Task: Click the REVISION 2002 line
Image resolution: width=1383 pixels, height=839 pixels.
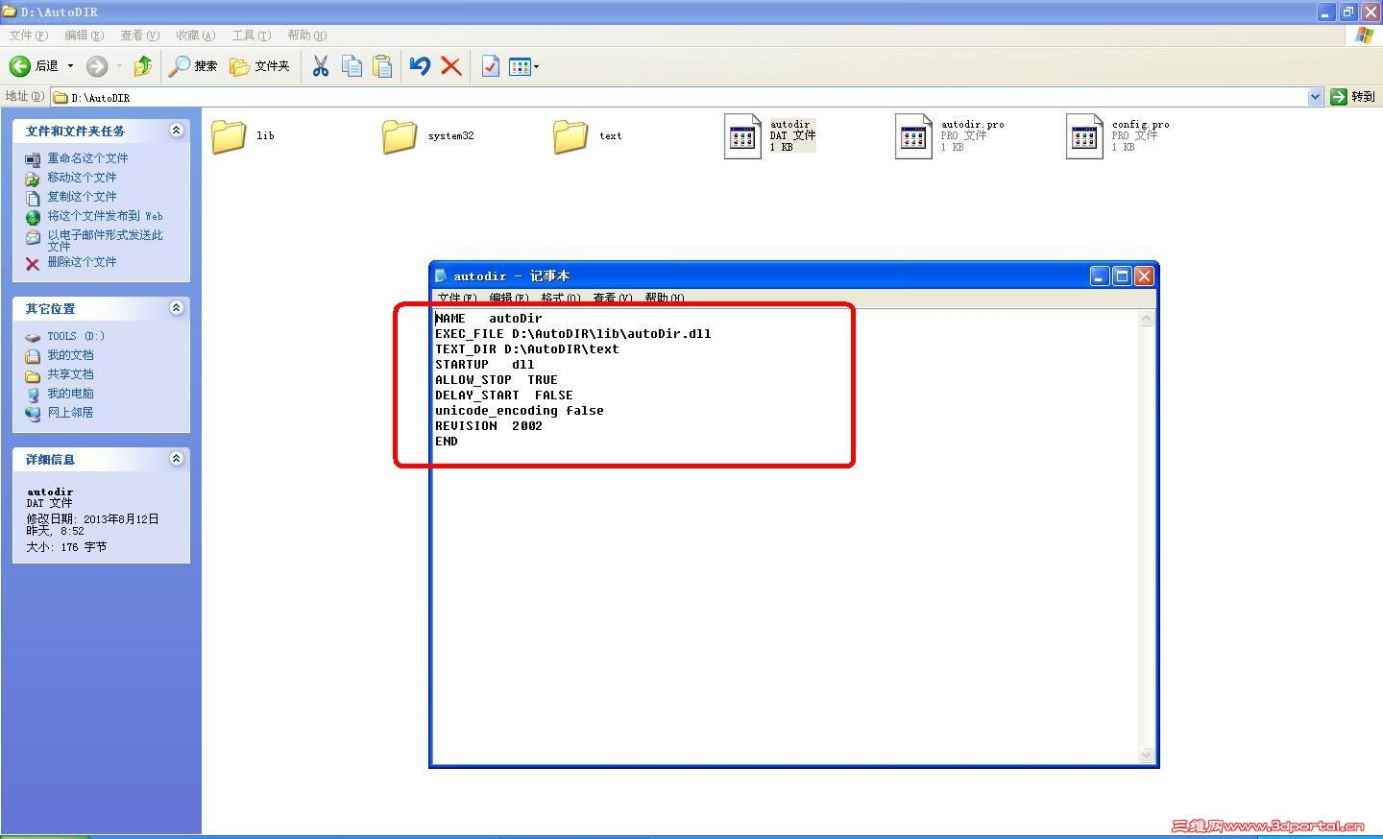Action: (x=489, y=426)
